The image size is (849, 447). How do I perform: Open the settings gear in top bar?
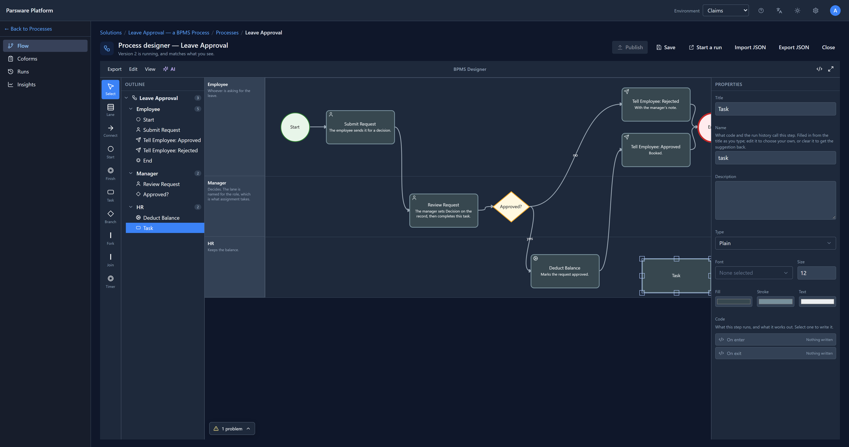point(815,11)
